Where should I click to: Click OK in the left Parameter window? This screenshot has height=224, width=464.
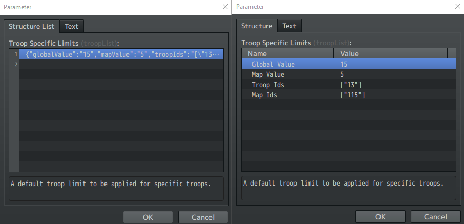coord(148,217)
